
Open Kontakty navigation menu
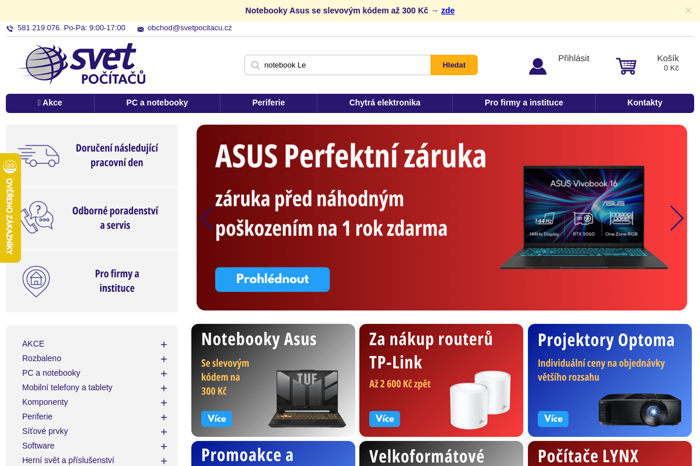(x=645, y=103)
